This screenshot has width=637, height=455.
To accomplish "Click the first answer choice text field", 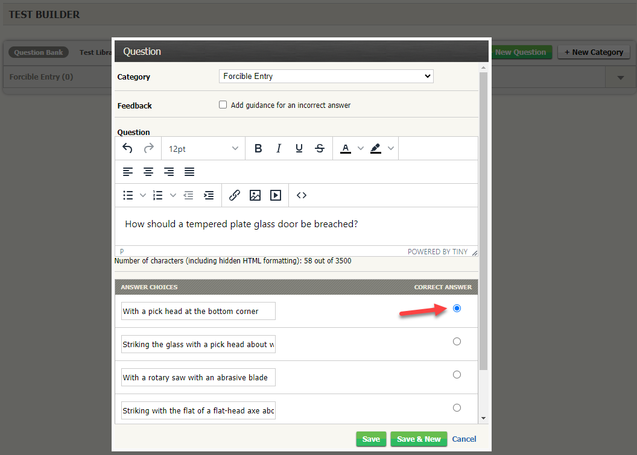I will point(198,311).
